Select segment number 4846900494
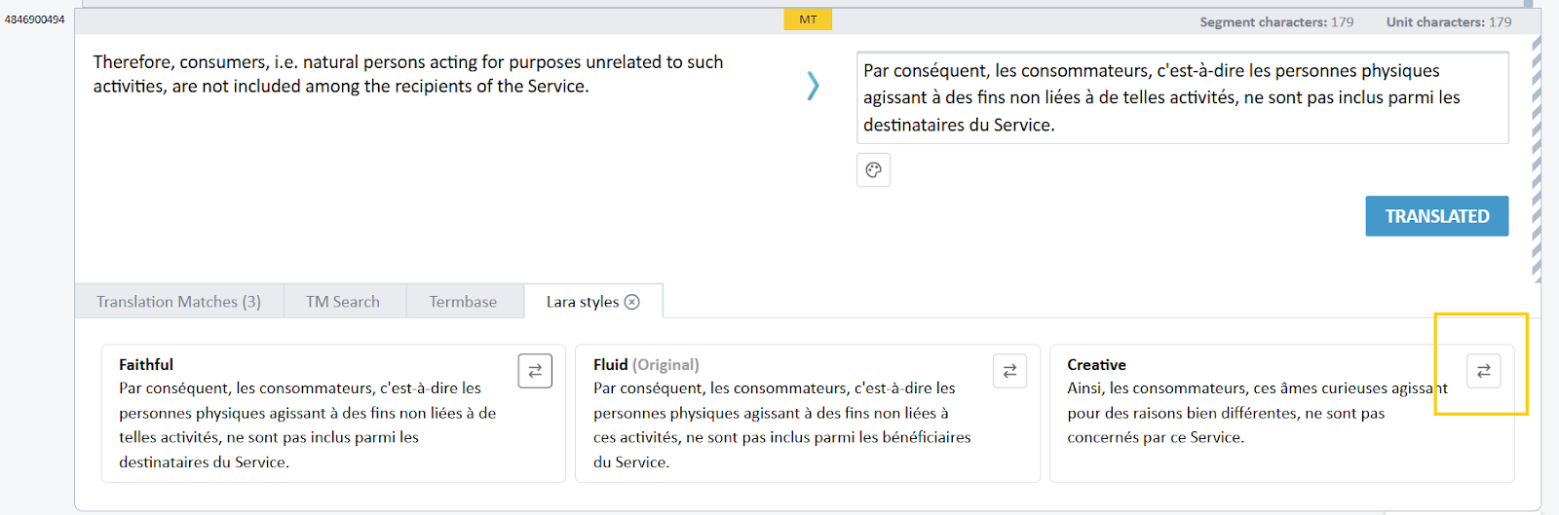 pos(35,19)
